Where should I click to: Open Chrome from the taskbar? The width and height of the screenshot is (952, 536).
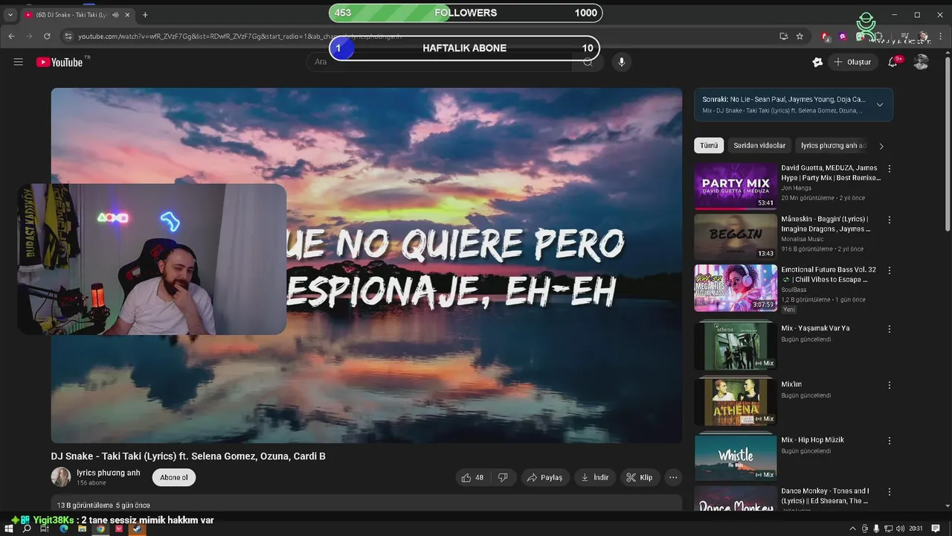tap(100, 529)
